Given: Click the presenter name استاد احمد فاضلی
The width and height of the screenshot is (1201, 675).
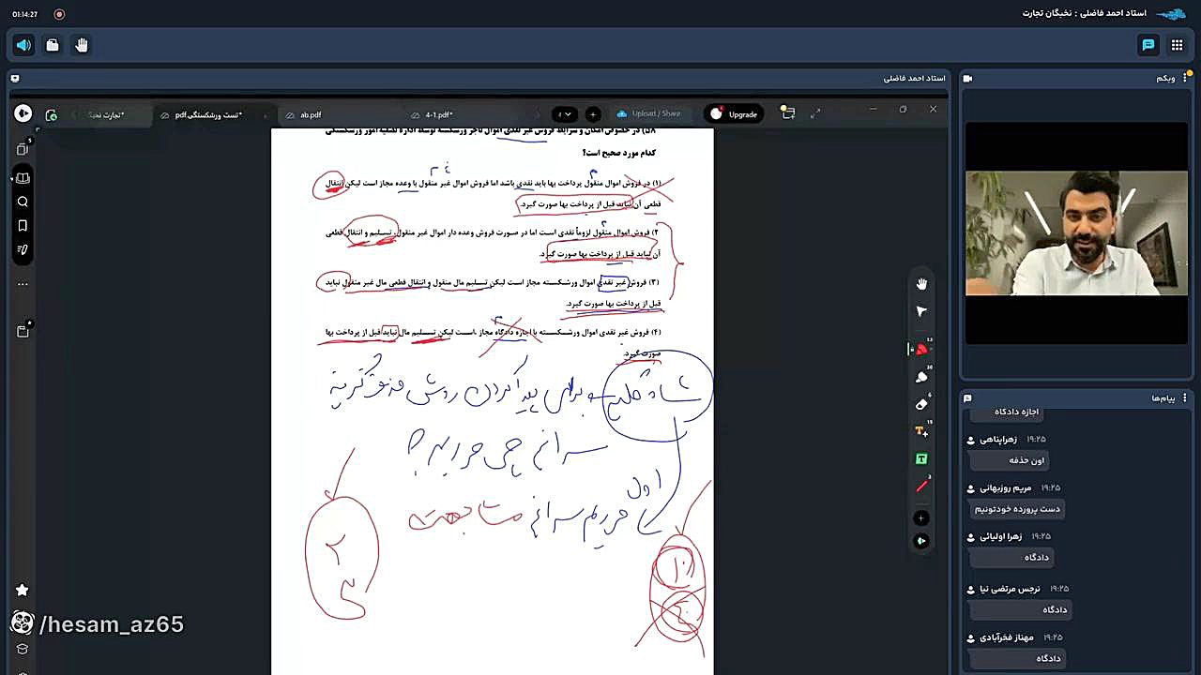Looking at the screenshot, I should point(913,78).
